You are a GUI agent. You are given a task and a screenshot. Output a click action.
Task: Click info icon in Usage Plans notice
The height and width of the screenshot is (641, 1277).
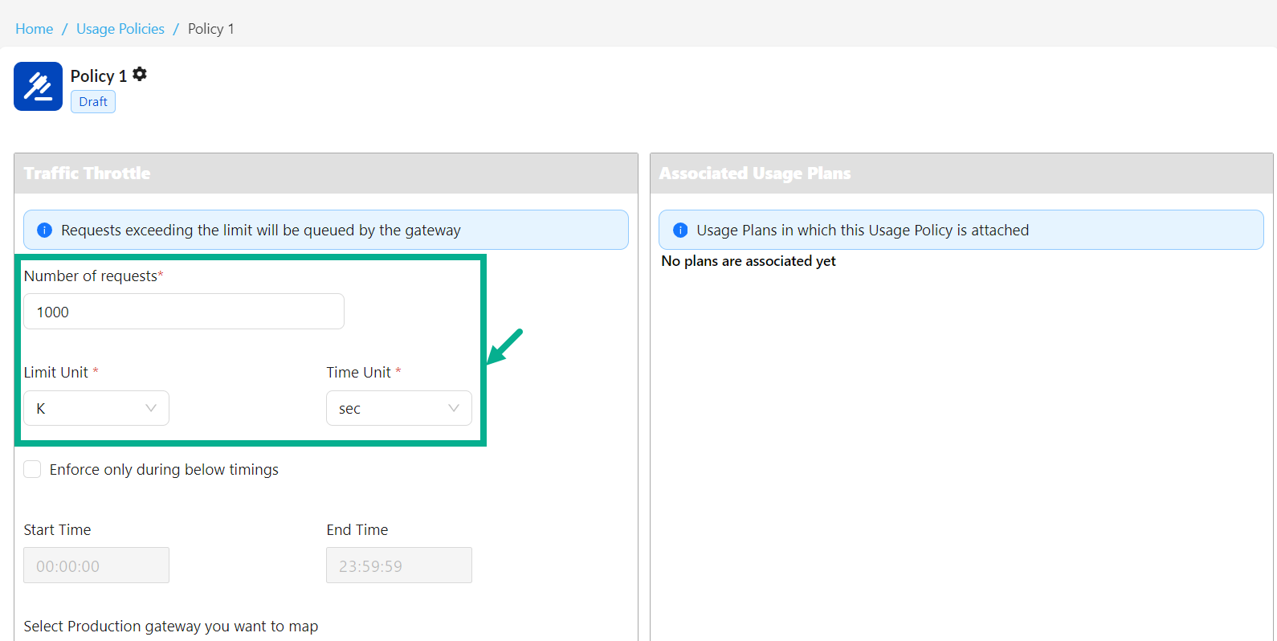click(x=680, y=231)
